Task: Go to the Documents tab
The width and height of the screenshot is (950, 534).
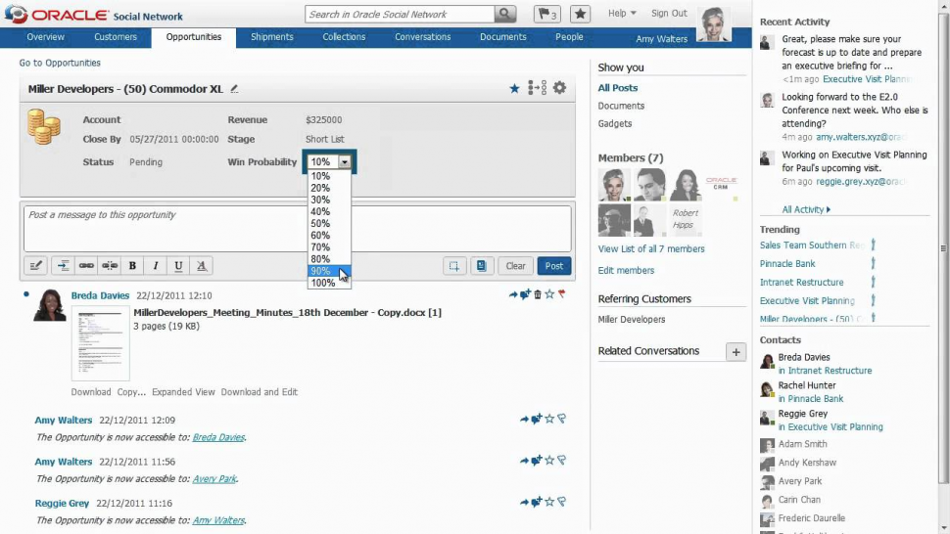Action: click(502, 37)
